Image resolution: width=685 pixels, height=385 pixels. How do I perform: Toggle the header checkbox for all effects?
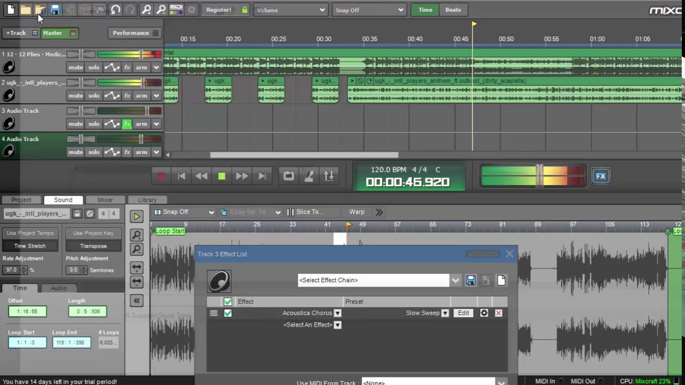[x=228, y=302]
